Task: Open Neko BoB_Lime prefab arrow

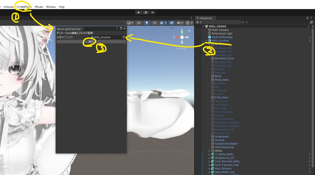Action: coord(309,172)
